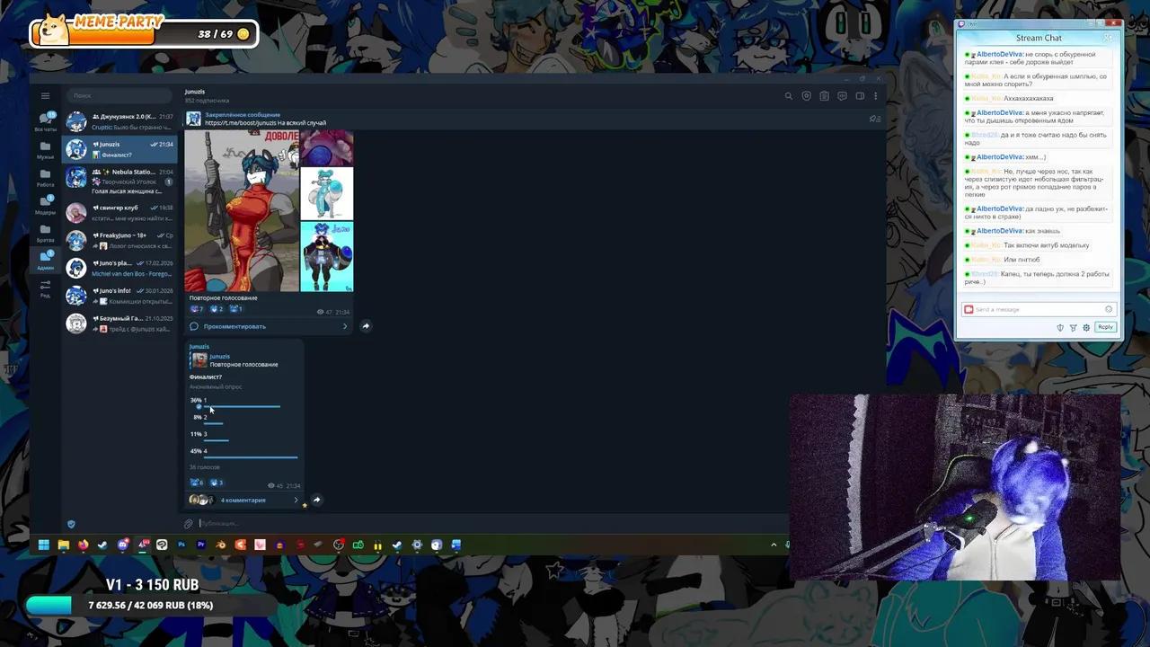The image size is (1150, 647).
Task: Launch Firefox from the taskbar
Action: [x=83, y=545]
